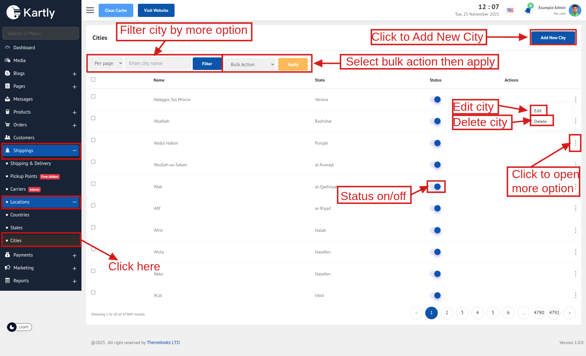Viewport: 586px width, 356px height.
Task: Go to next page arrow in pagination
Action: click(x=569, y=313)
